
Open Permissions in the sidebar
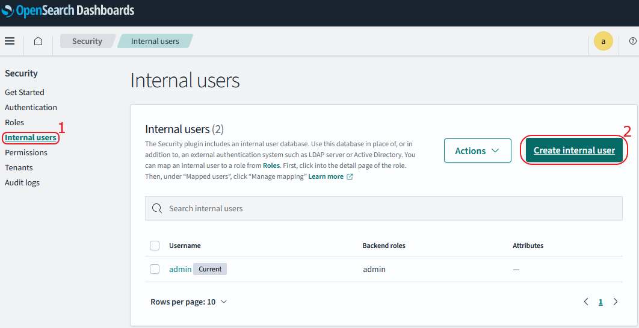[x=26, y=153]
